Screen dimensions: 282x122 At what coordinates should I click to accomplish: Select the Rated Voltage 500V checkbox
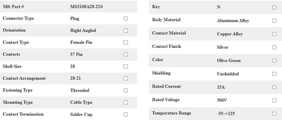(x=274, y=100)
